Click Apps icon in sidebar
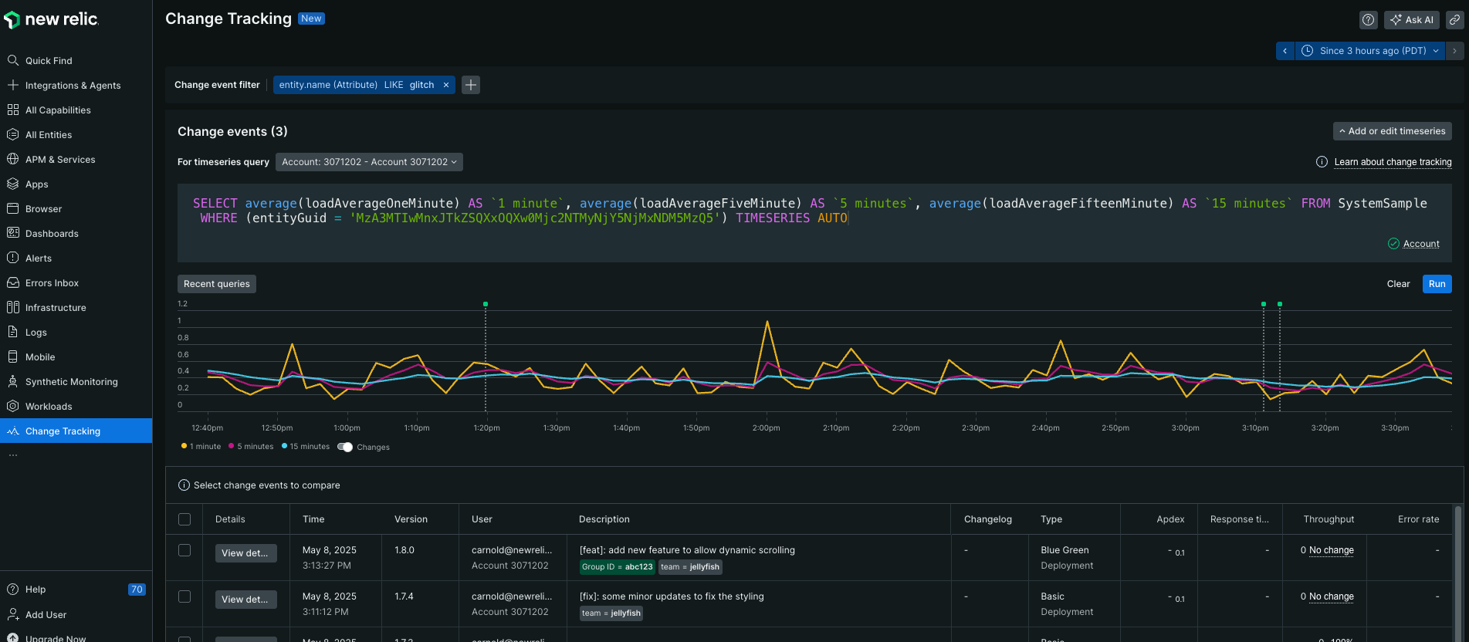This screenshot has height=642, width=1469. click(13, 184)
